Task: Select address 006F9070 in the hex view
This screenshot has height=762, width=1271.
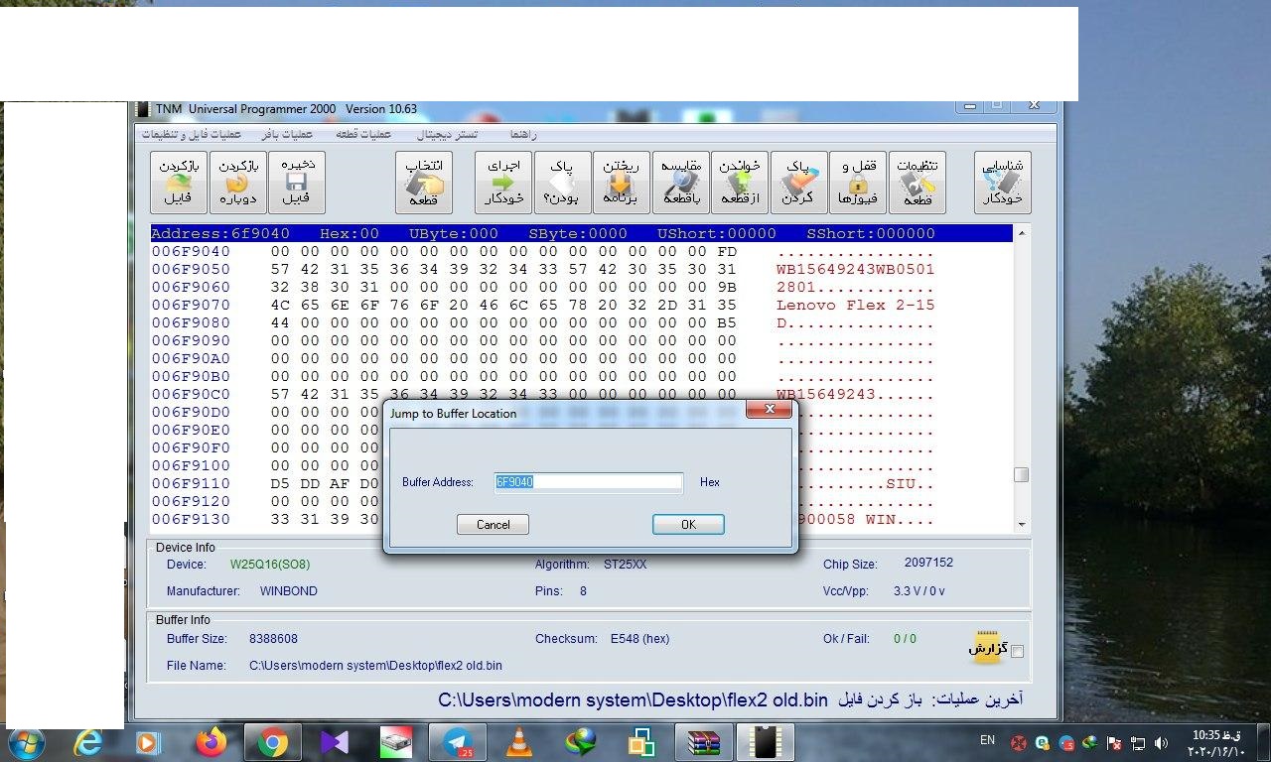Action: coord(191,305)
